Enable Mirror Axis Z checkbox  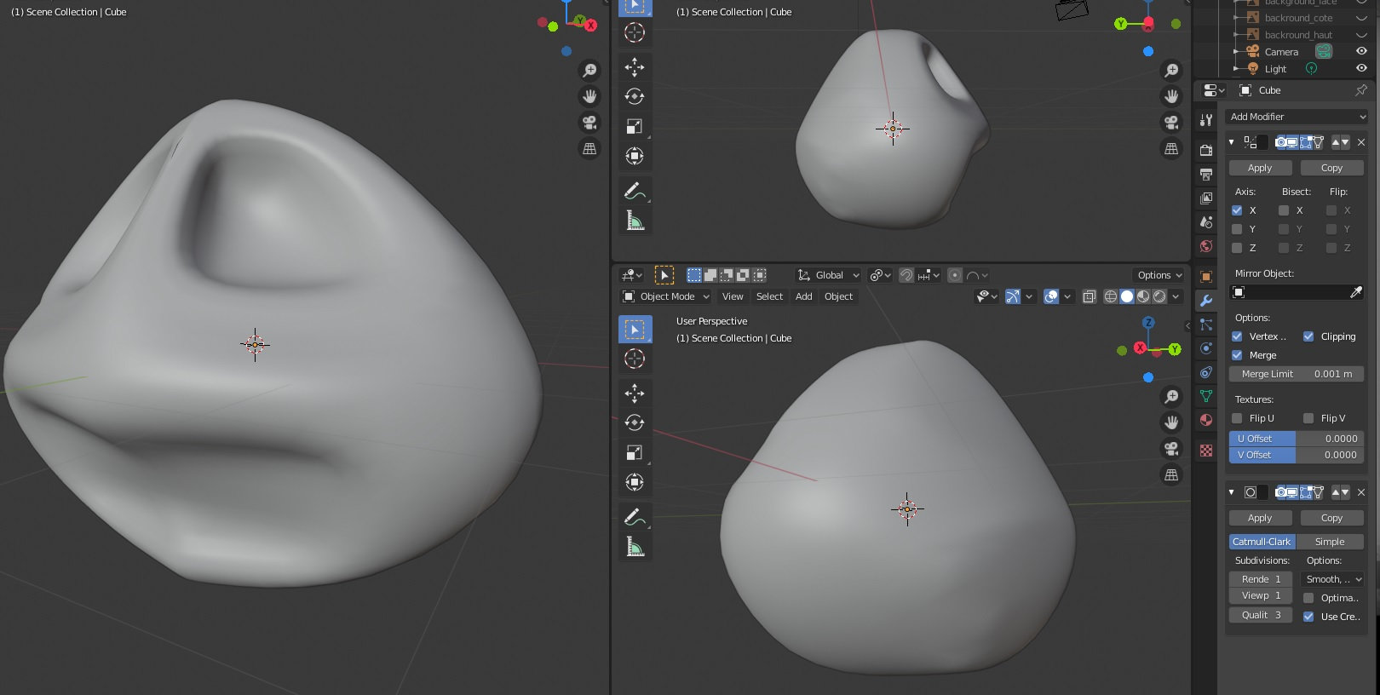click(x=1237, y=248)
